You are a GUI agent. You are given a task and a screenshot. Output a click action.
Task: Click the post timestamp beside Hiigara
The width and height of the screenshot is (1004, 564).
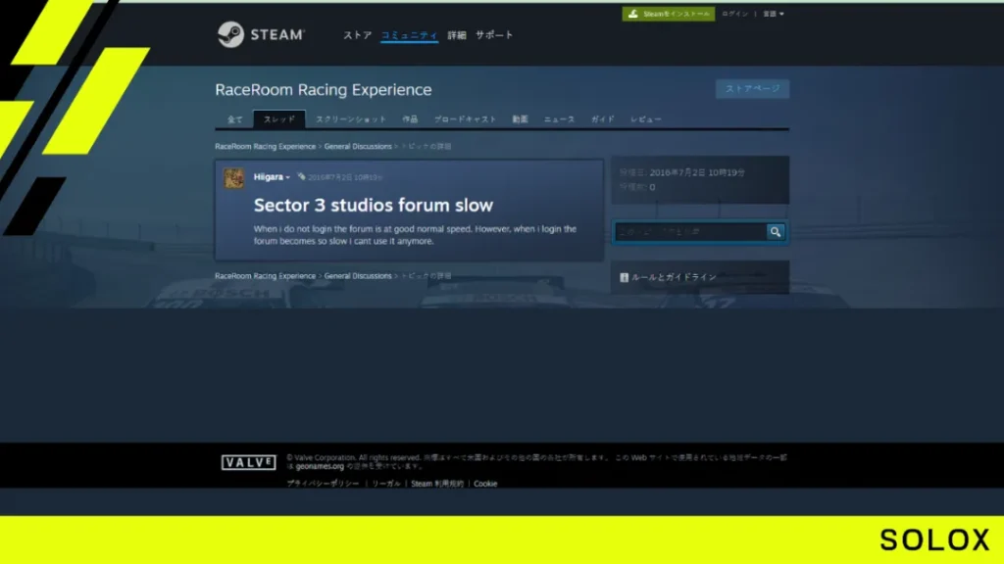point(344,177)
